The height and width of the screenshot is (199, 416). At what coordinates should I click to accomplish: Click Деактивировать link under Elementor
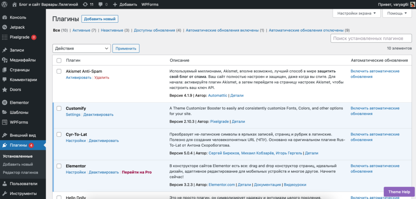click(104, 172)
